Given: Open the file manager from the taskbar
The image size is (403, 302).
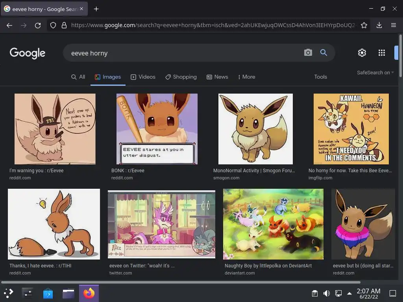Looking at the screenshot, I should tap(68, 293).
